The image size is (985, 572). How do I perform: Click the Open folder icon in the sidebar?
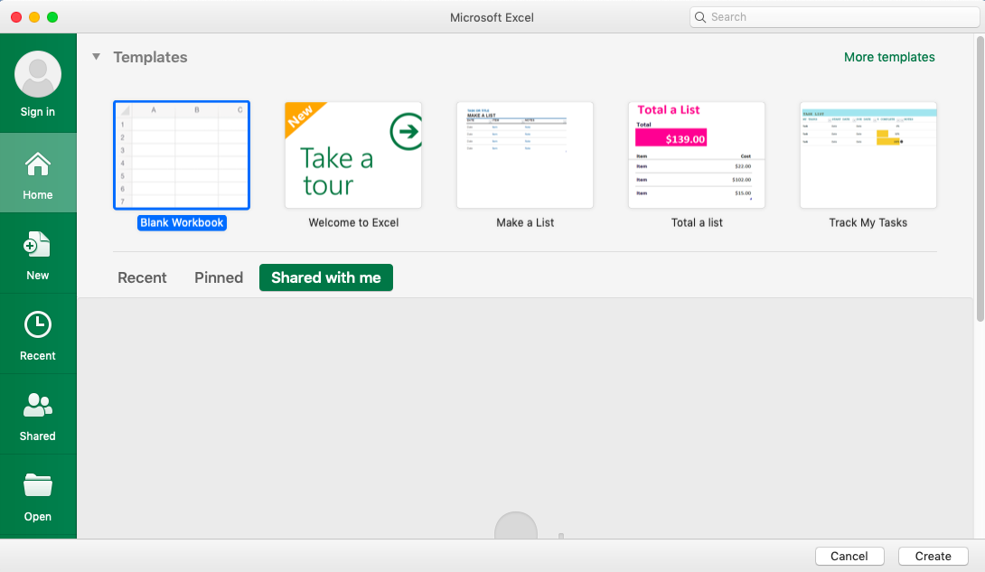click(38, 485)
